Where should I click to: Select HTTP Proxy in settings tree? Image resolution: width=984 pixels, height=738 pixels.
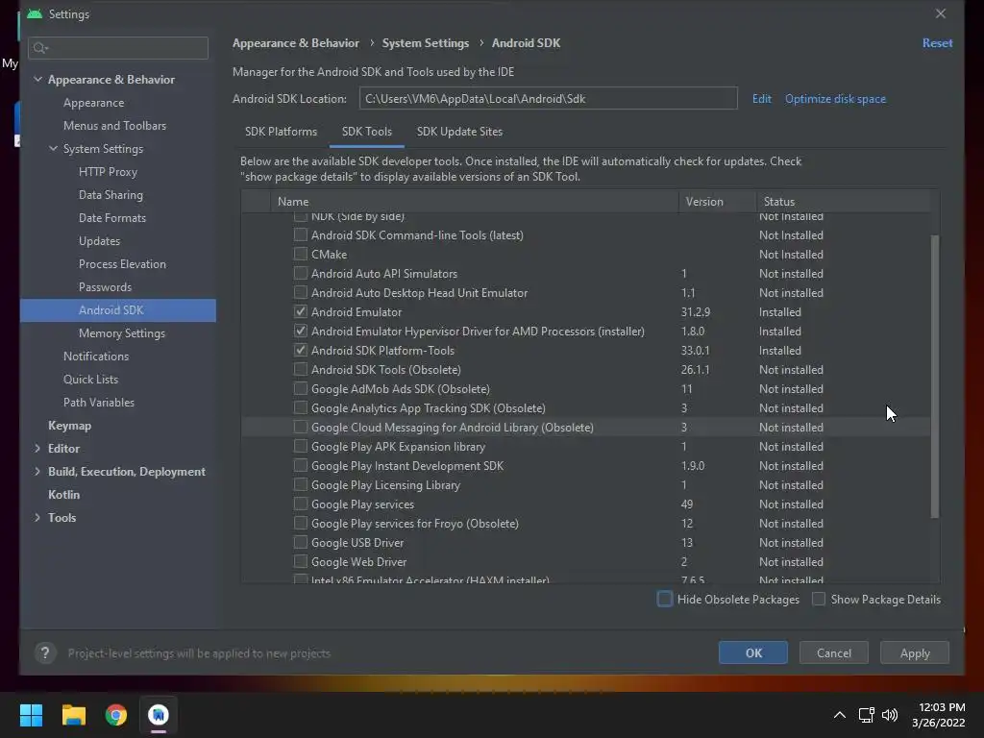[x=108, y=171]
